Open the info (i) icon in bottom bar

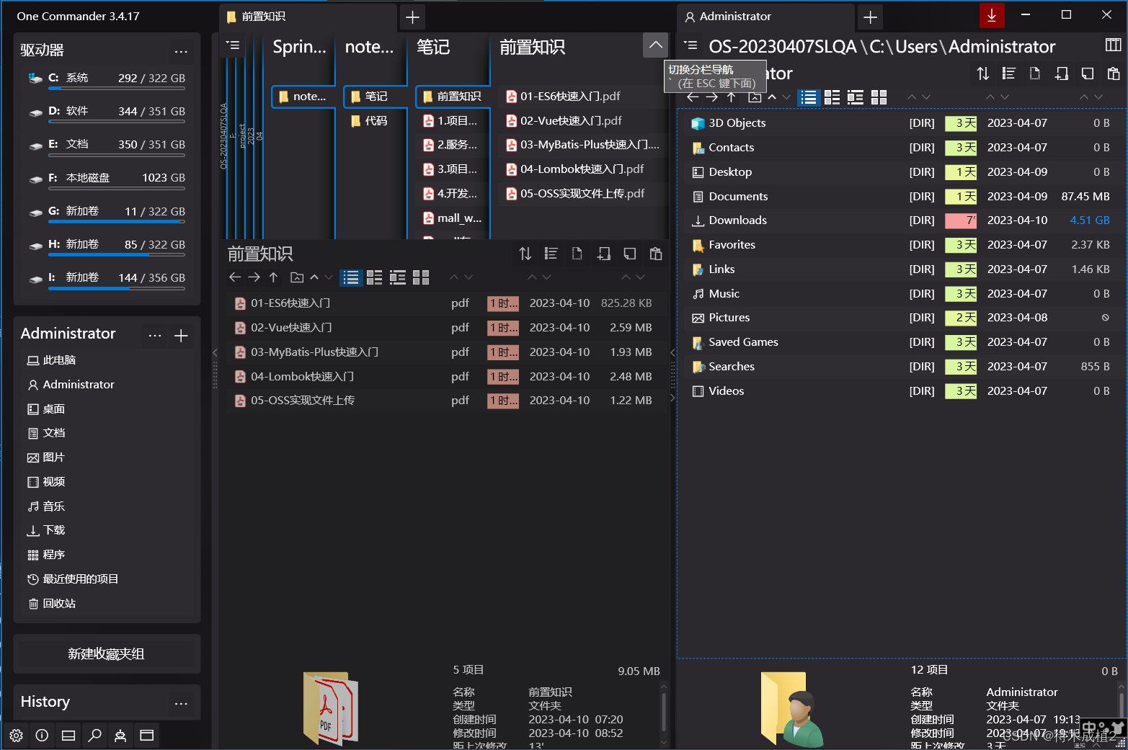tap(42, 736)
